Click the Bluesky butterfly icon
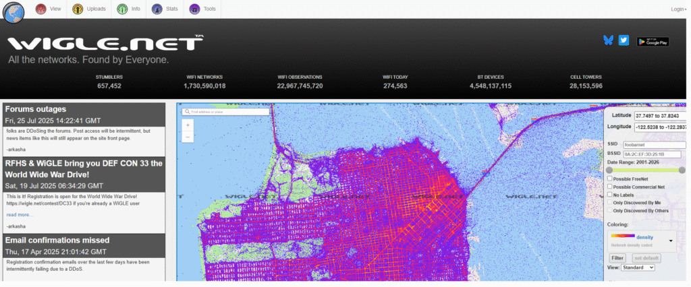This screenshot has height=287, width=691. tap(608, 40)
